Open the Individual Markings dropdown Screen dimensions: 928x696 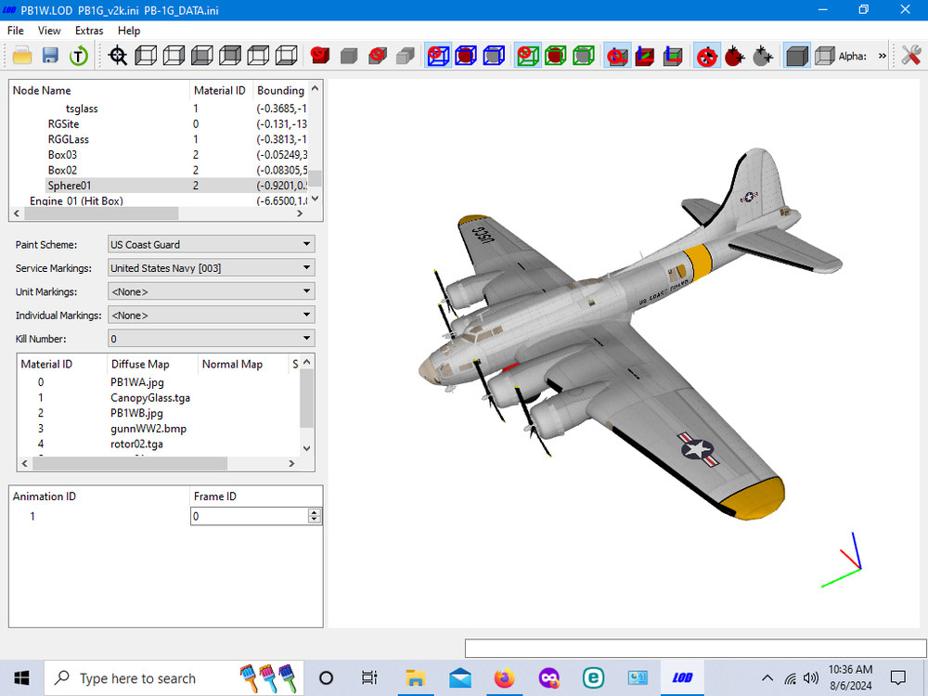212,315
